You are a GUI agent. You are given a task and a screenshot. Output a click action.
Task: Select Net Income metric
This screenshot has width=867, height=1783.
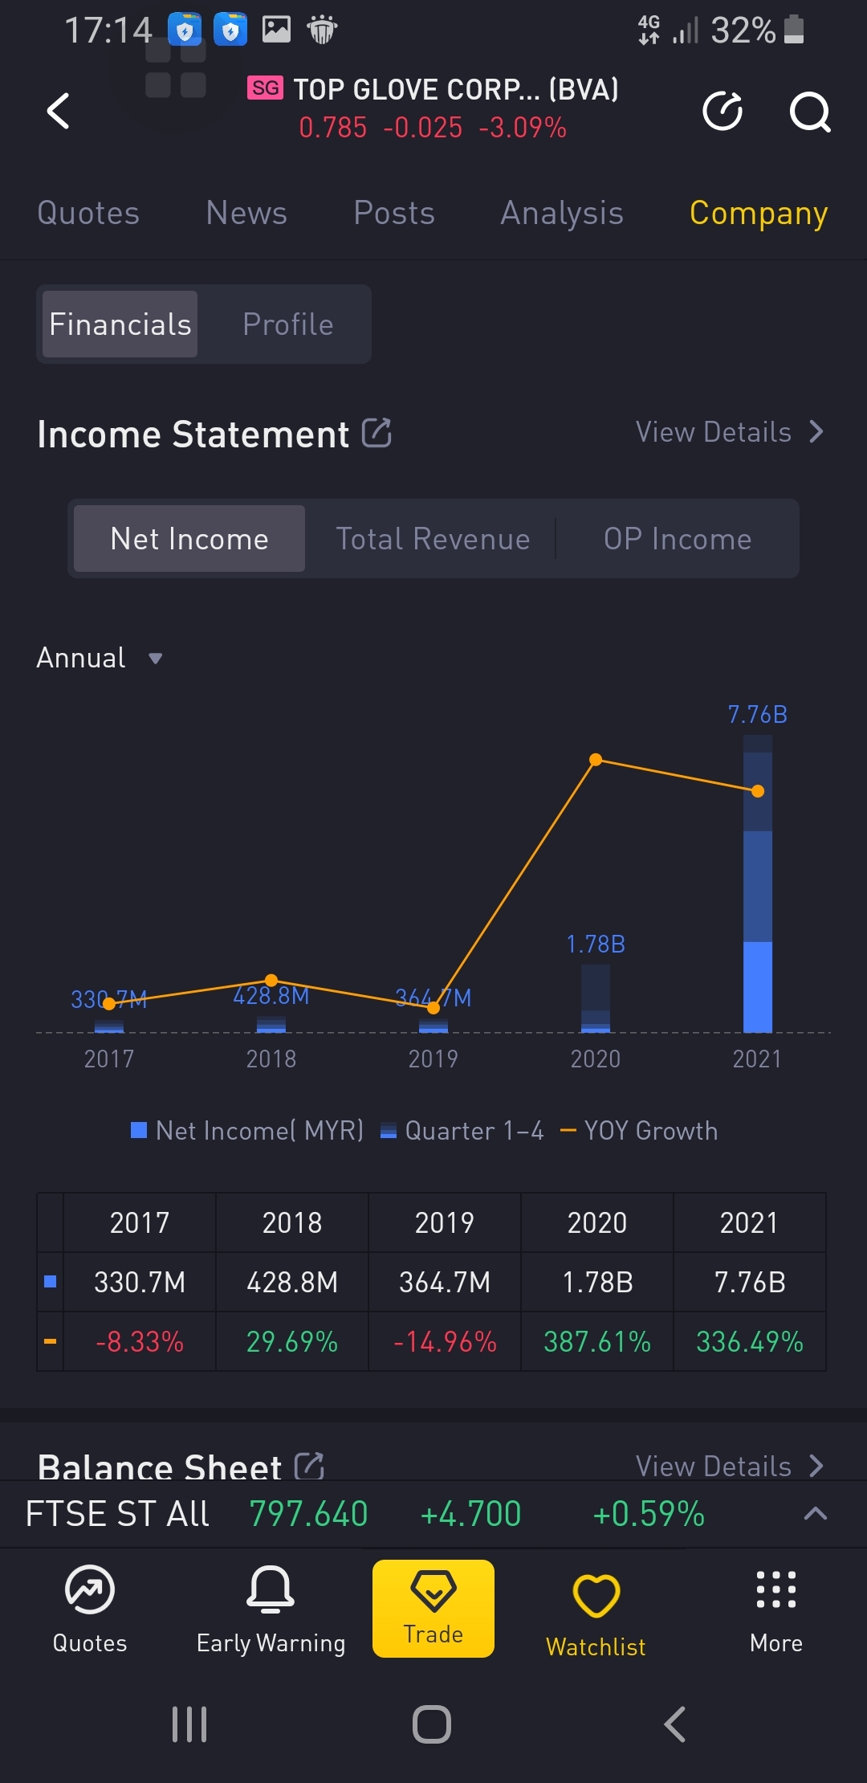189,538
